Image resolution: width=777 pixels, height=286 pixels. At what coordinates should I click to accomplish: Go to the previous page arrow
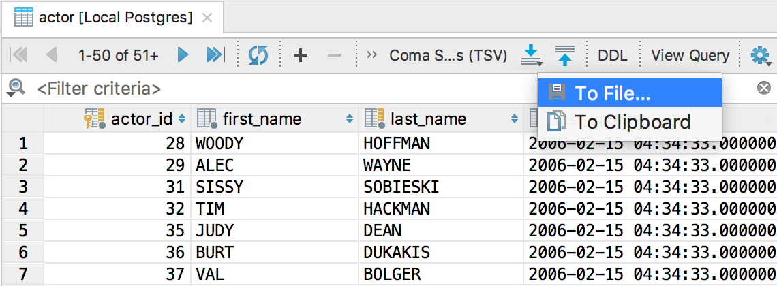pyautogui.click(x=51, y=55)
